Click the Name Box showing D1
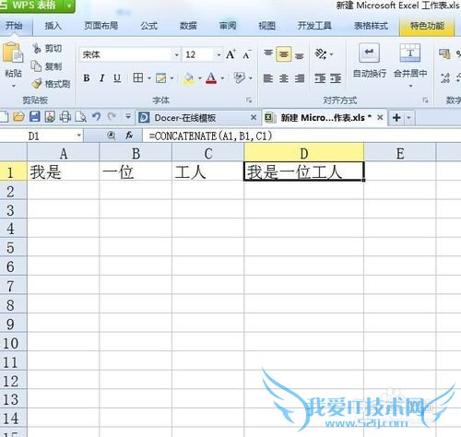The image size is (461, 437). pos(41,136)
